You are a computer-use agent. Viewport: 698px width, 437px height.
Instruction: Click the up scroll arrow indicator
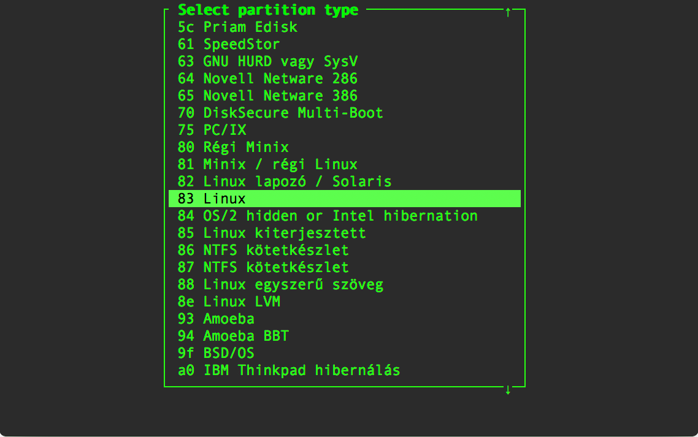508,12
